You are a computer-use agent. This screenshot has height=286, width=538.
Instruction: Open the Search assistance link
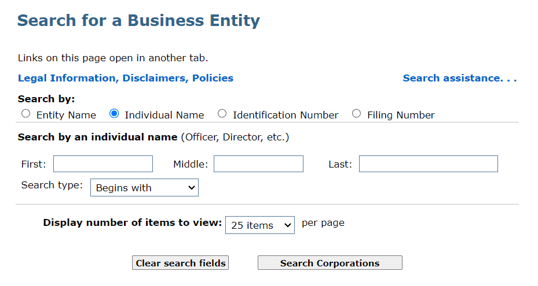459,78
